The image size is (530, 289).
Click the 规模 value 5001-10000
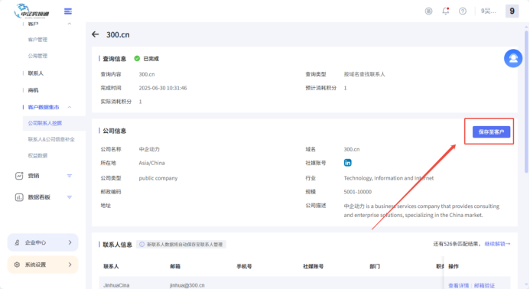pos(358,192)
